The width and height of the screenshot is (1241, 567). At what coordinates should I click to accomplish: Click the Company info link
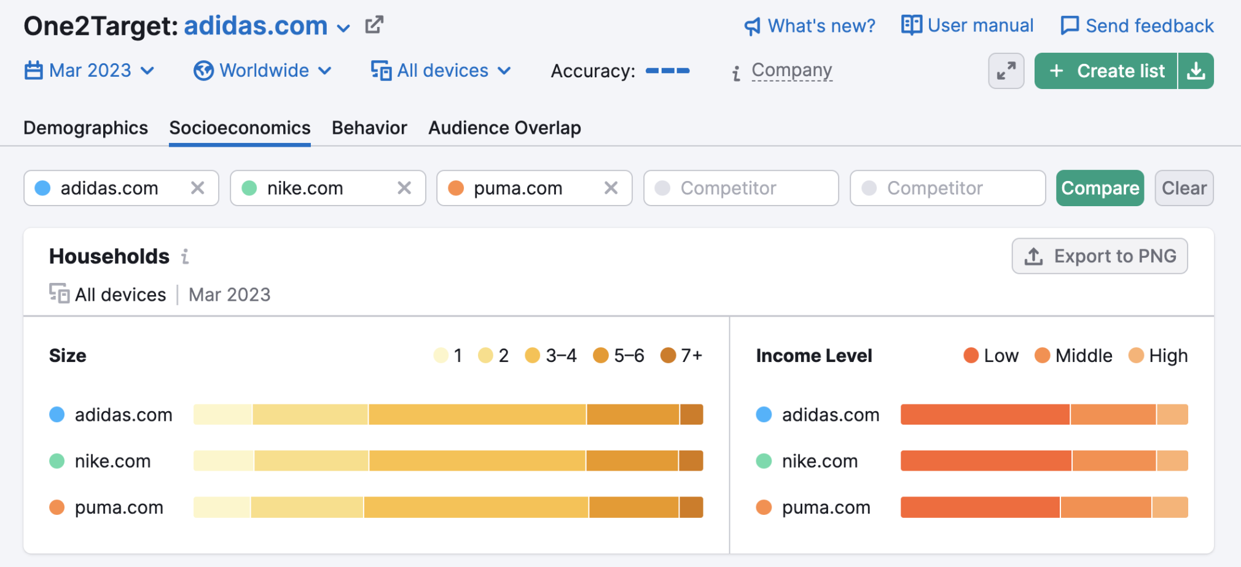point(792,71)
